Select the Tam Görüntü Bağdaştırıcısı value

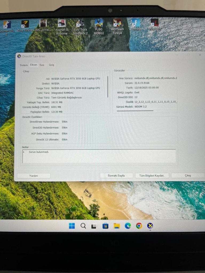coord(66,98)
